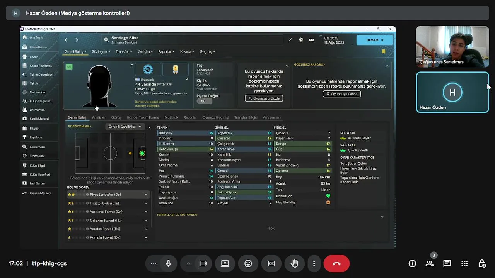Switch to lower Antrenman tab
The image size is (495, 278).
(x=271, y=117)
